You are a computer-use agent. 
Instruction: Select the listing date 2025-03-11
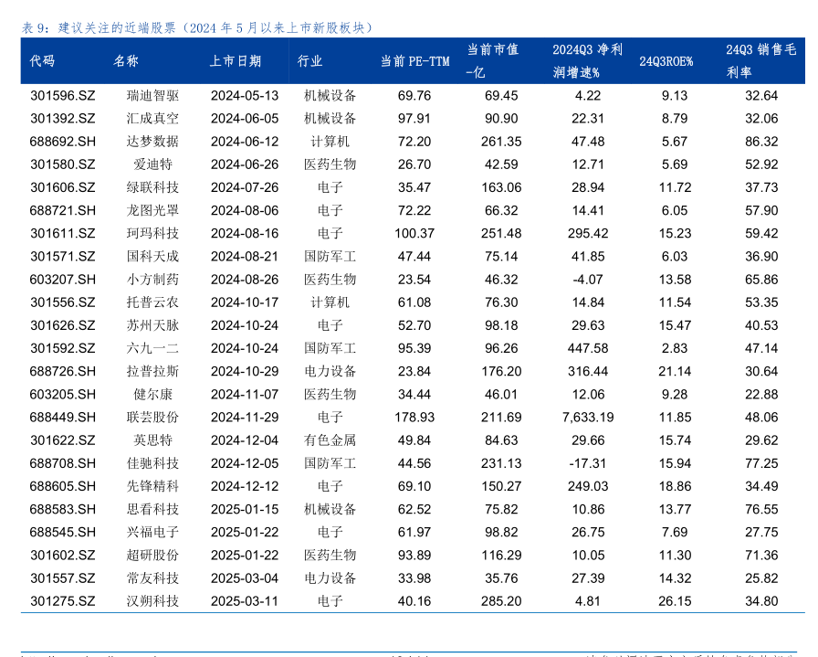point(244,600)
